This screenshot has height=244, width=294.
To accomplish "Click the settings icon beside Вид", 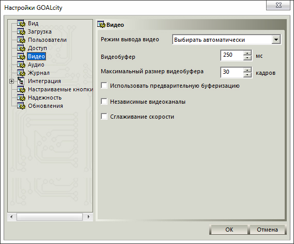I will [x=21, y=23].
